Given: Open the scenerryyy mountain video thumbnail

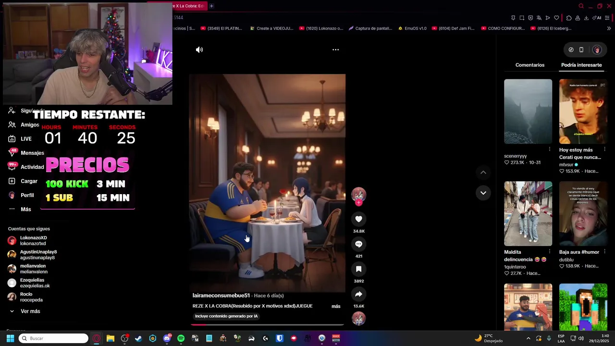Looking at the screenshot, I should coord(528,111).
